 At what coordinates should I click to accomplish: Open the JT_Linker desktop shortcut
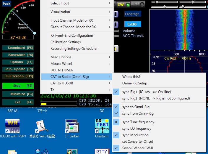pos(72,128)
